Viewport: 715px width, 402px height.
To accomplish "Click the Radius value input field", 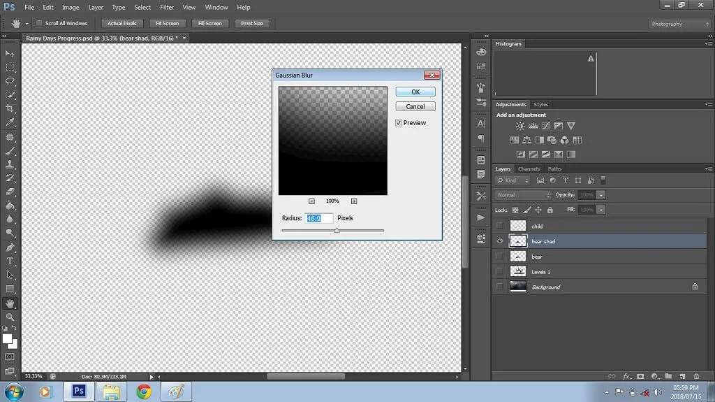I will coord(318,218).
